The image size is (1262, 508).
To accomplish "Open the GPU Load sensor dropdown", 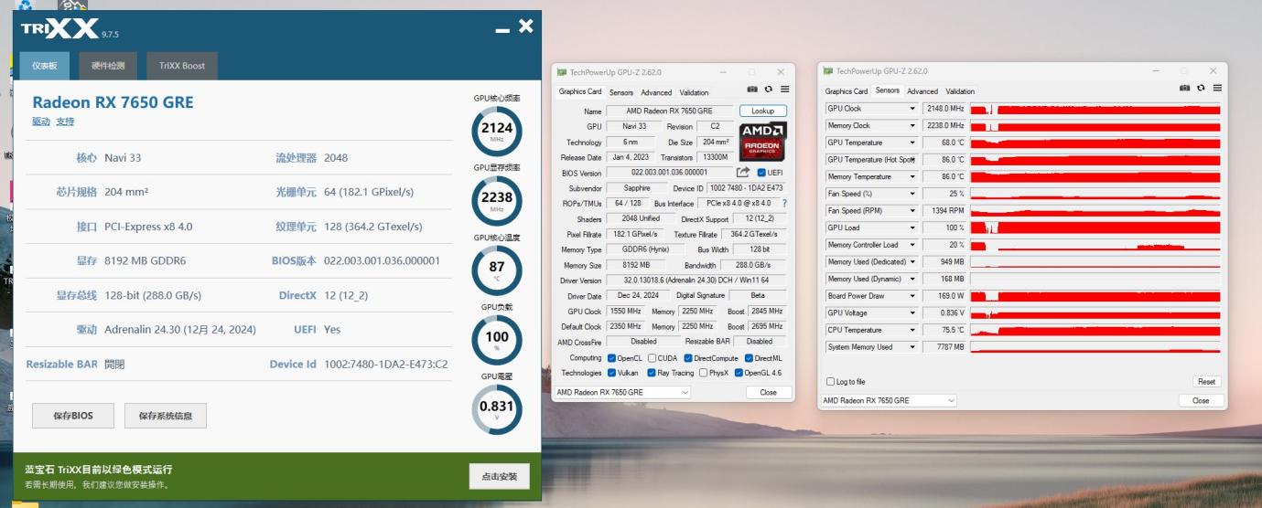I will click(912, 228).
